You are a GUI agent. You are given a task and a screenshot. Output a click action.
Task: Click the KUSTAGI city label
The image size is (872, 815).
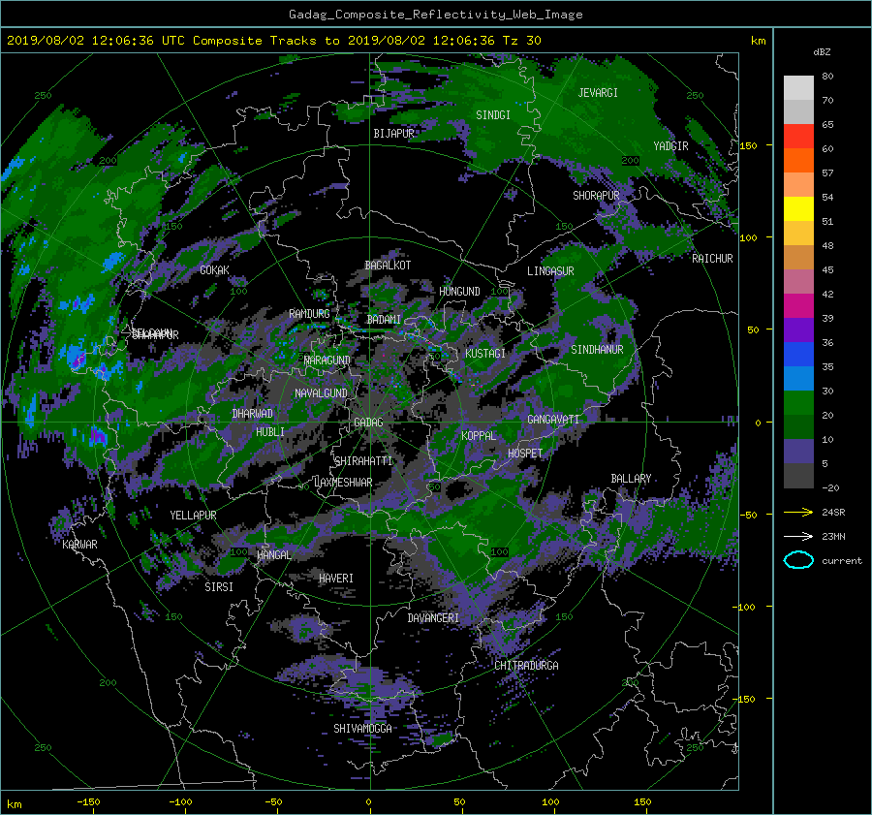click(485, 354)
